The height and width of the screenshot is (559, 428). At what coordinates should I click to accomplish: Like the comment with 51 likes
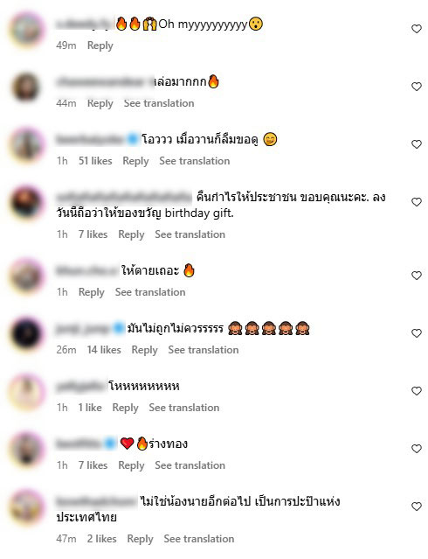pos(417,144)
